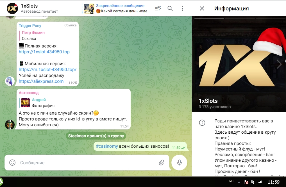Open the Автозавод sender name
The width and height of the screenshot is (286, 187).
[x=29, y=93]
